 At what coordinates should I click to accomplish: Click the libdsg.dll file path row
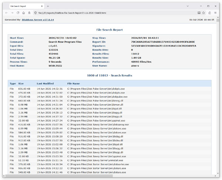point(95,137)
